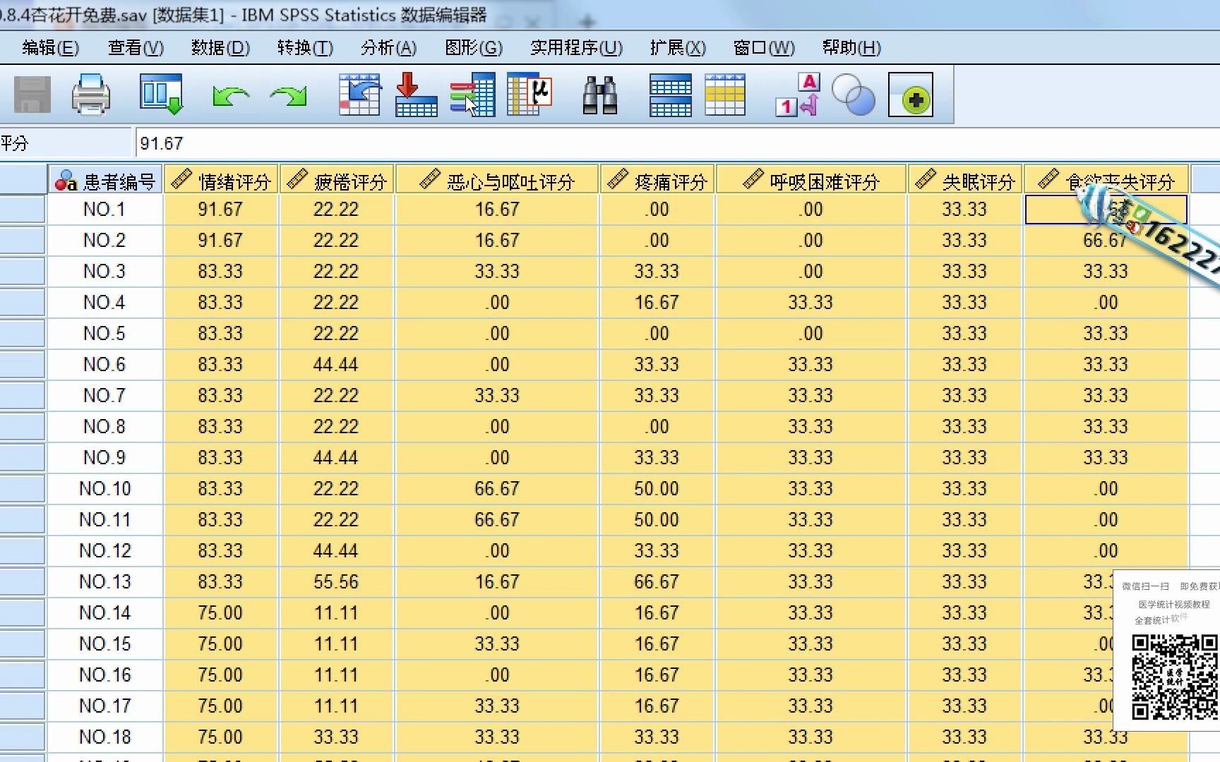This screenshot has height=762, width=1220.
Task: Run descriptive statistics via the μ icon
Action: (530, 95)
